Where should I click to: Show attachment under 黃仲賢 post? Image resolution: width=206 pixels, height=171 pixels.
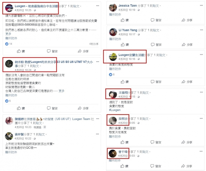[x=11, y=152]
